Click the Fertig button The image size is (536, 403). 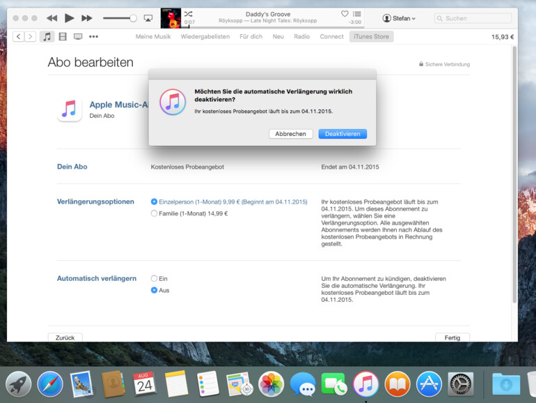click(452, 337)
